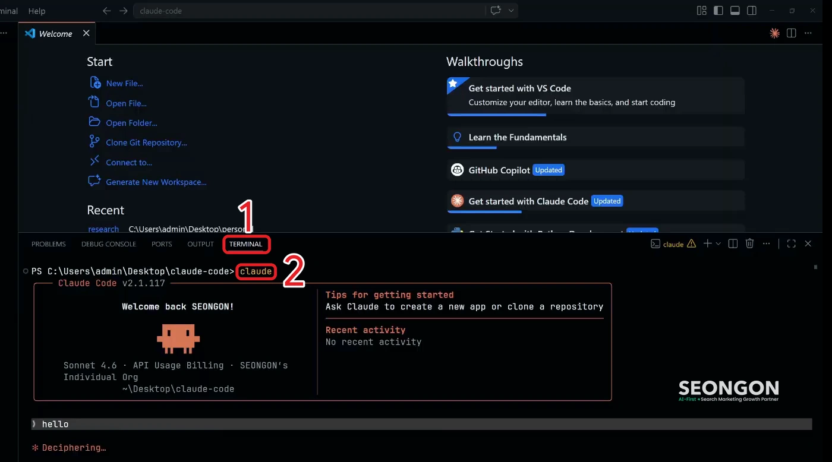Click the orange Claude Code icon in editor toolbar
This screenshot has width=832, height=462.
(x=774, y=33)
